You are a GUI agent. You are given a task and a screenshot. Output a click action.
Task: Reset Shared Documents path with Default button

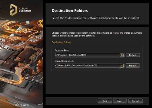click(133, 65)
